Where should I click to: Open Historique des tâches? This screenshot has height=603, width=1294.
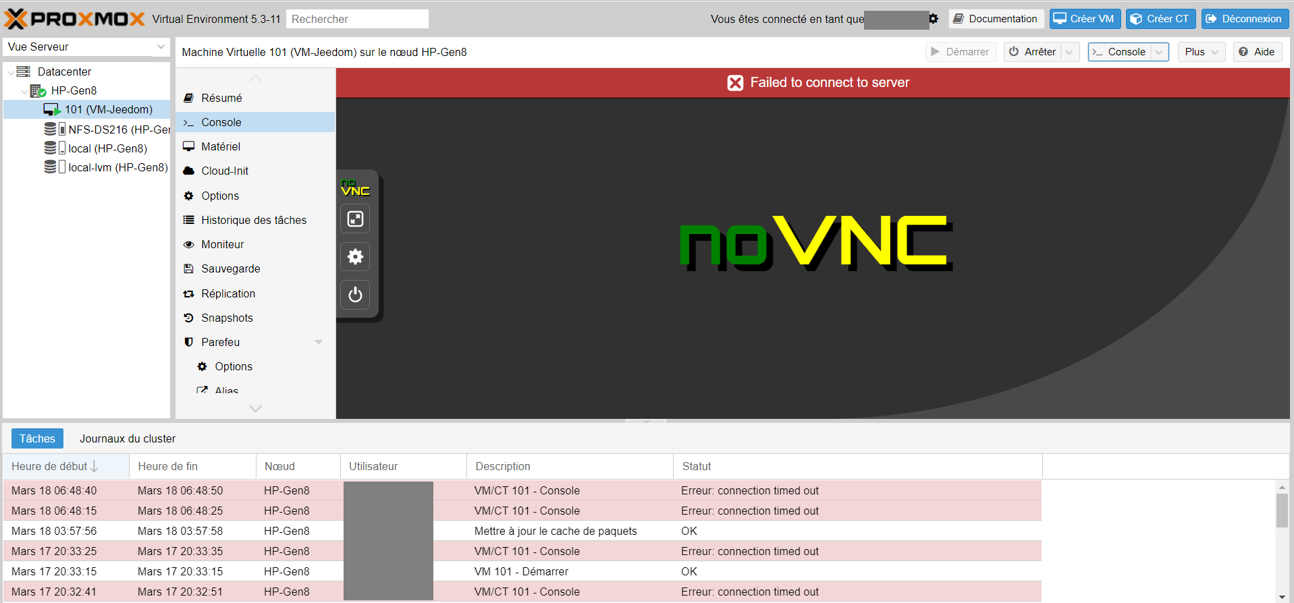[x=255, y=220]
